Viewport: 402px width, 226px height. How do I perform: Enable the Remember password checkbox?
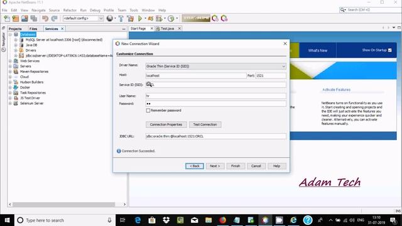148,110
